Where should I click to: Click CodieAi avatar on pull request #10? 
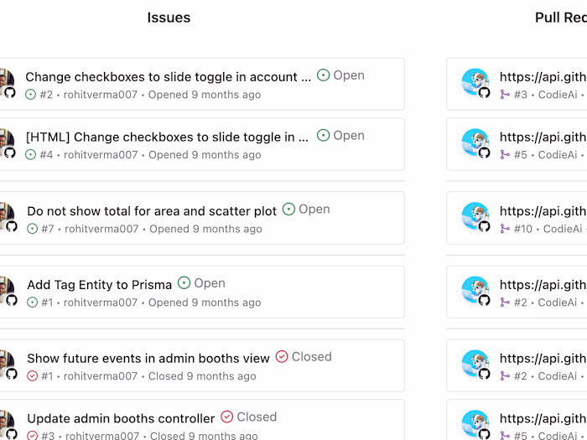coord(475,216)
